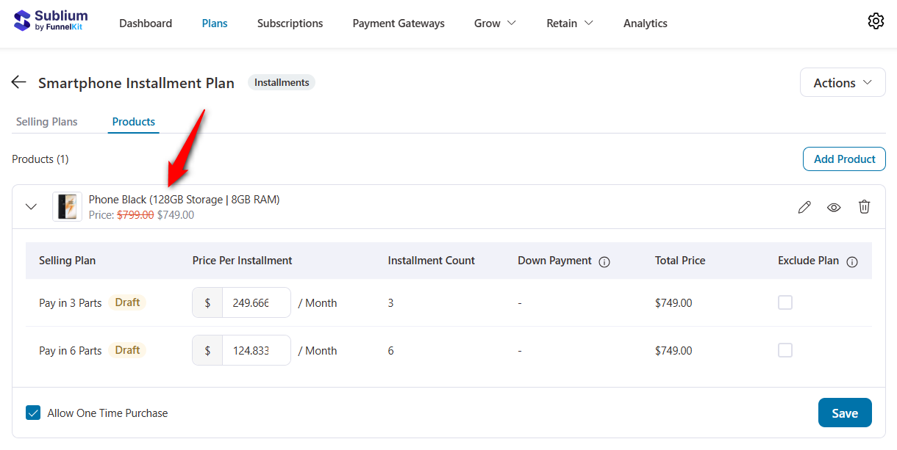897x450 pixels.
Task: Uncheck Allow One Time Purchase
Action: pyautogui.click(x=33, y=413)
